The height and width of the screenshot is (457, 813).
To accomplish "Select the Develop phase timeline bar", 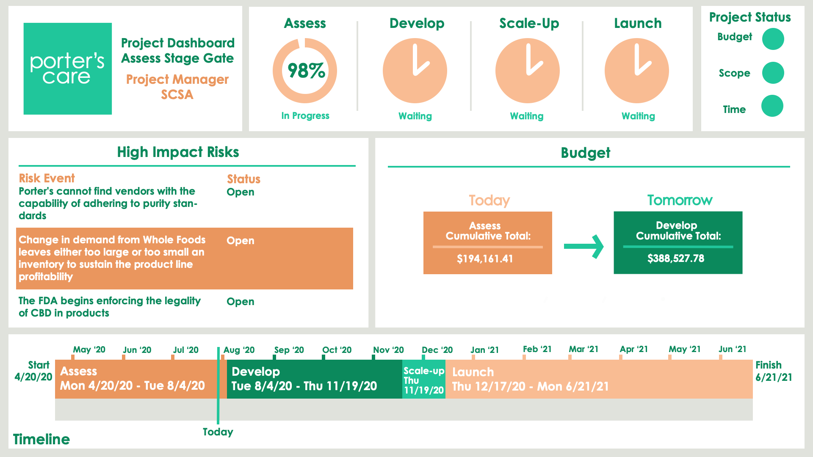I will [314, 379].
